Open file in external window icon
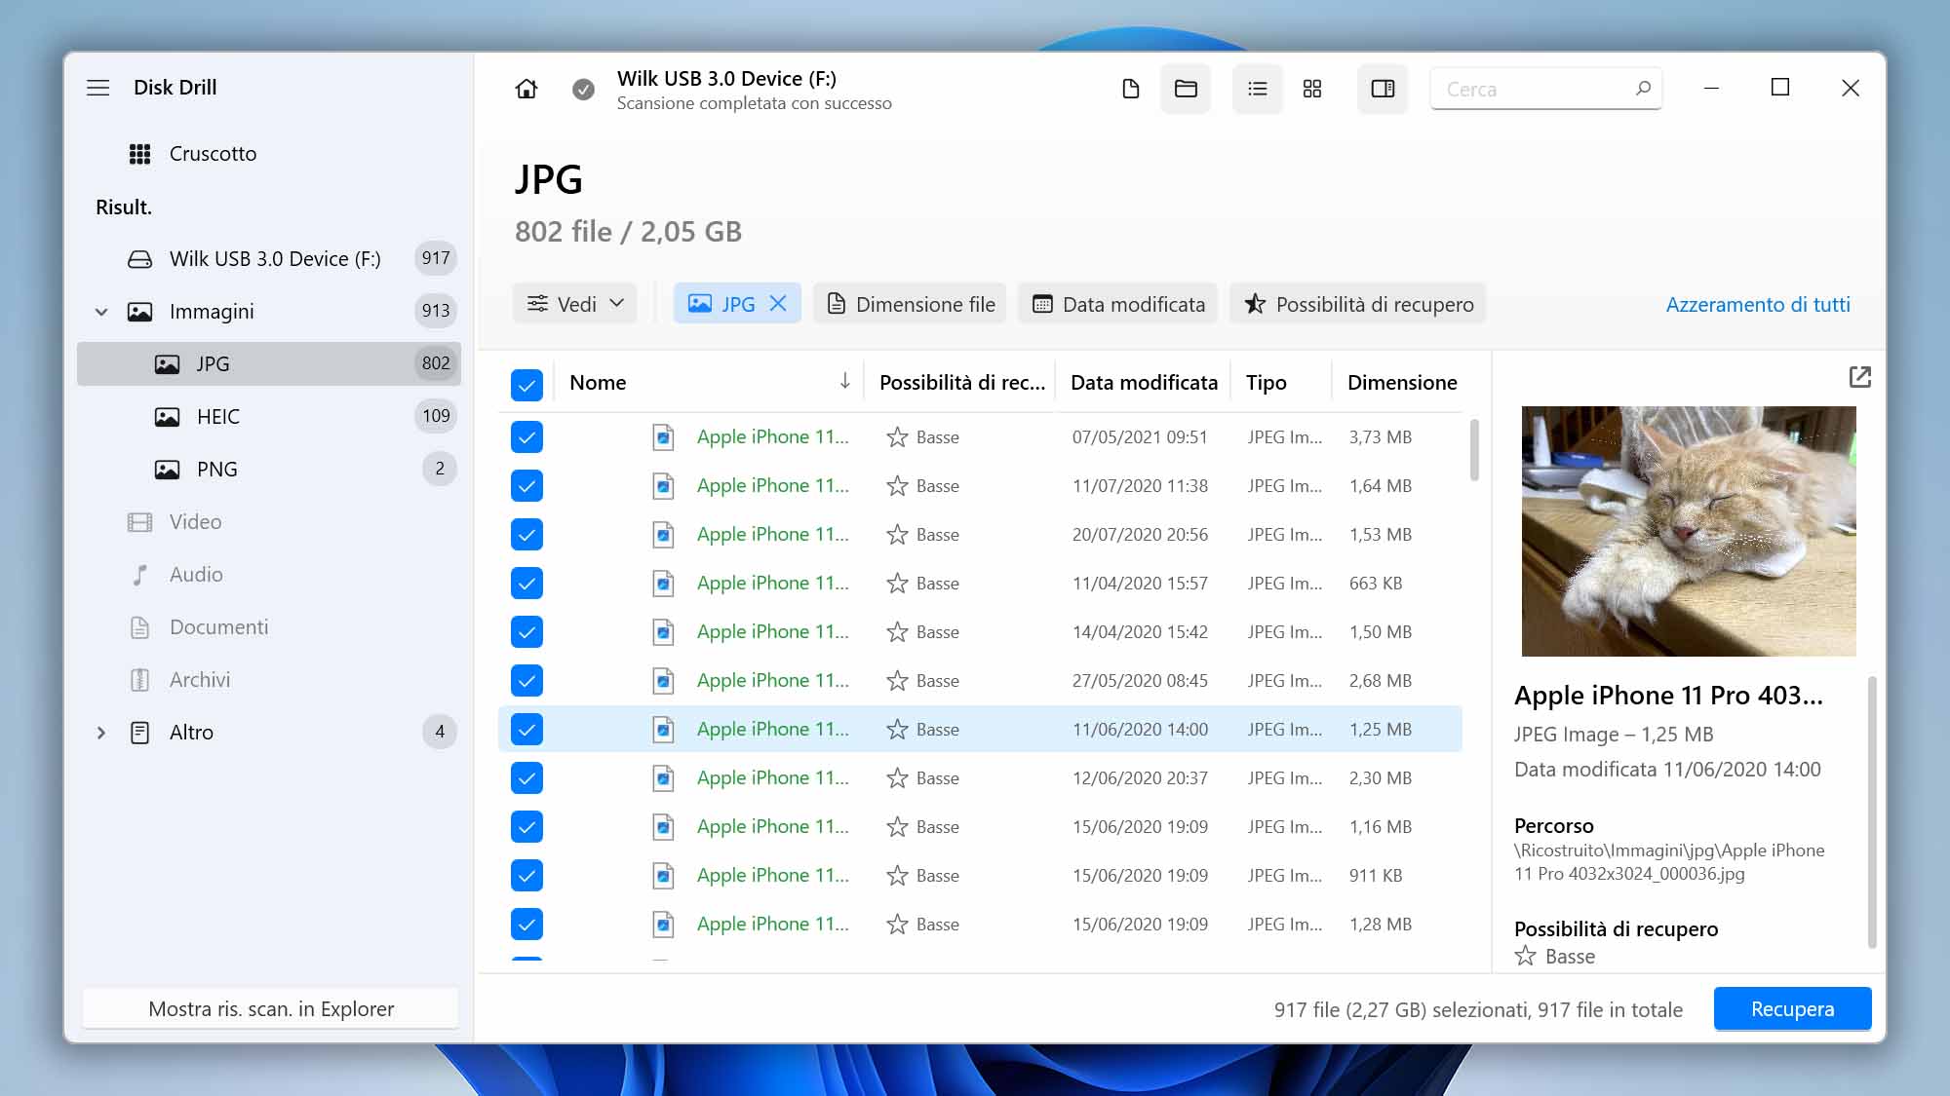Viewport: 1950px width, 1096px height. click(1859, 377)
